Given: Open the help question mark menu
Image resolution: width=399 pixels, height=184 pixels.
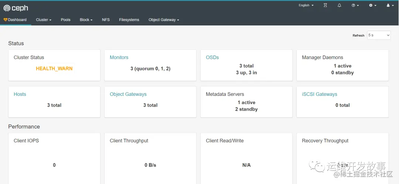Looking at the screenshot, I should pos(355,5).
